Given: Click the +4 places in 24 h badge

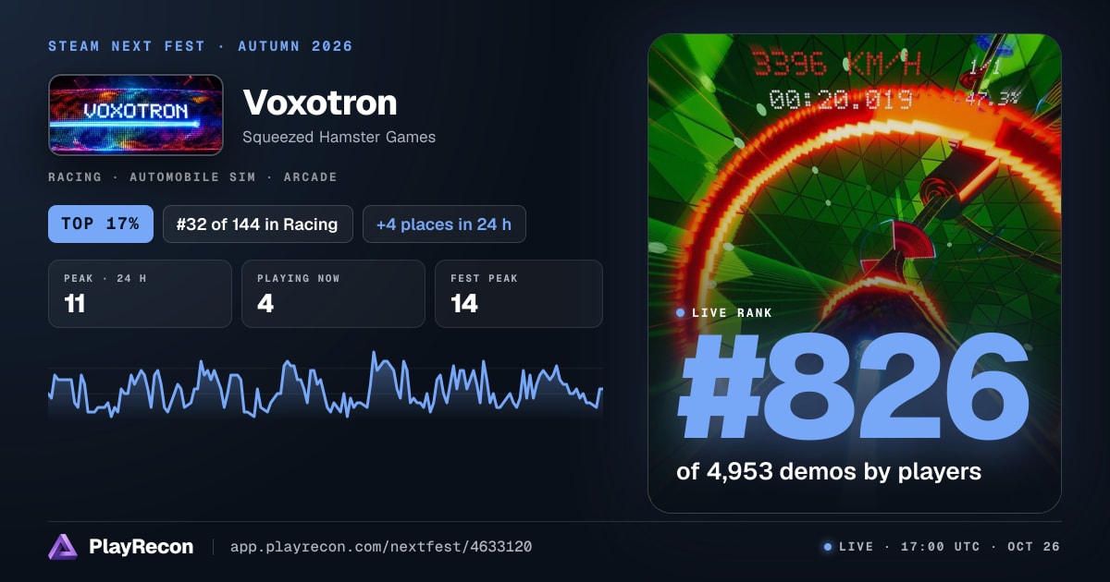Looking at the screenshot, I should point(444,224).
